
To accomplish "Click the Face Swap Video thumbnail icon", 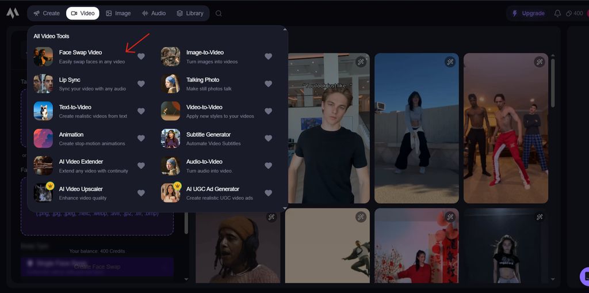I will (x=43, y=56).
